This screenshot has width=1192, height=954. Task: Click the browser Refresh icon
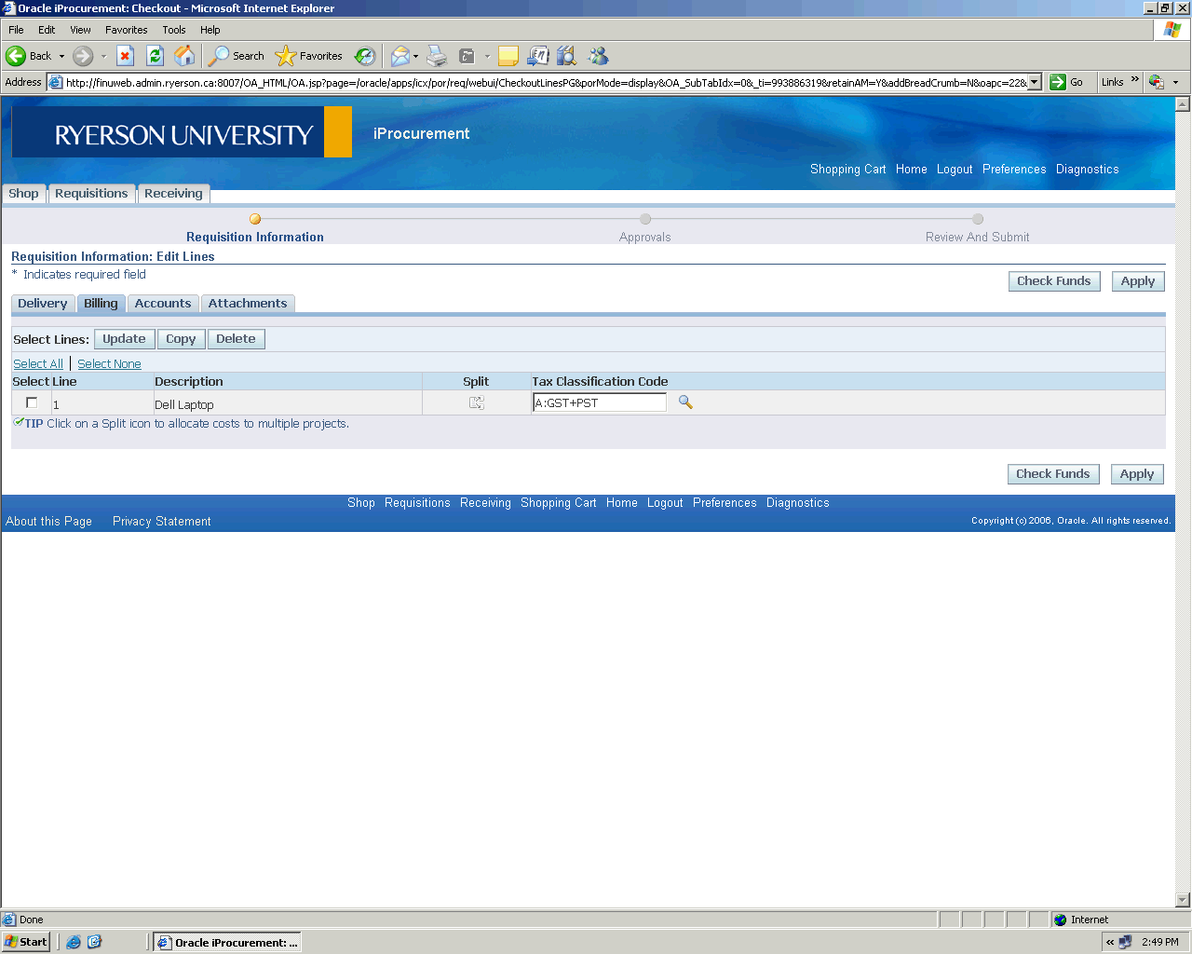(x=156, y=56)
